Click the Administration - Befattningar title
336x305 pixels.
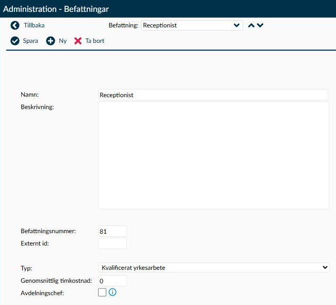[56, 9]
